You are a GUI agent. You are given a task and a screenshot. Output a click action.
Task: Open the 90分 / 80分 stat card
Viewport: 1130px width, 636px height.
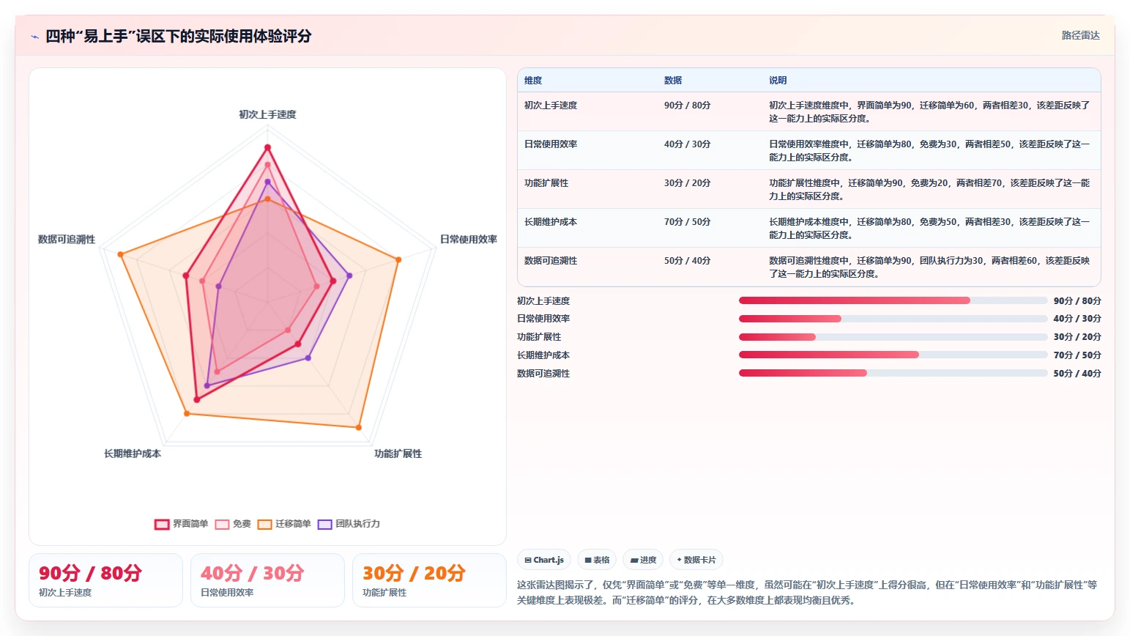(105, 580)
